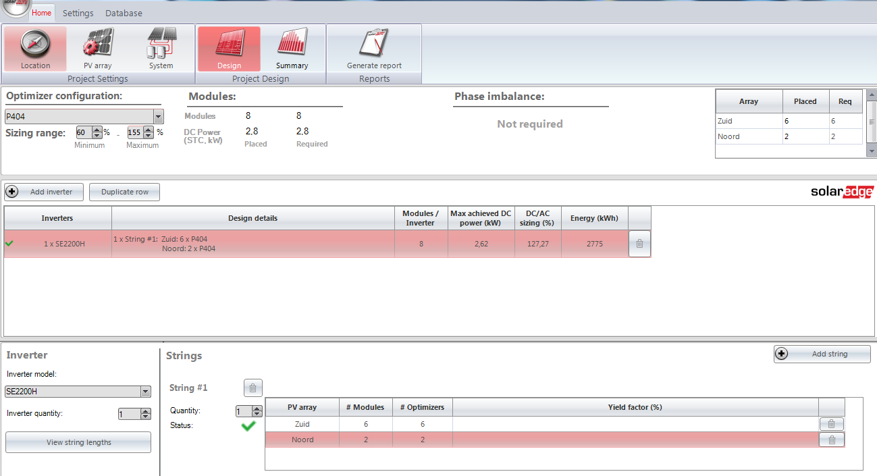This screenshot has height=476, width=877.
Task: Open the Location project settings
Action: tap(35, 49)
